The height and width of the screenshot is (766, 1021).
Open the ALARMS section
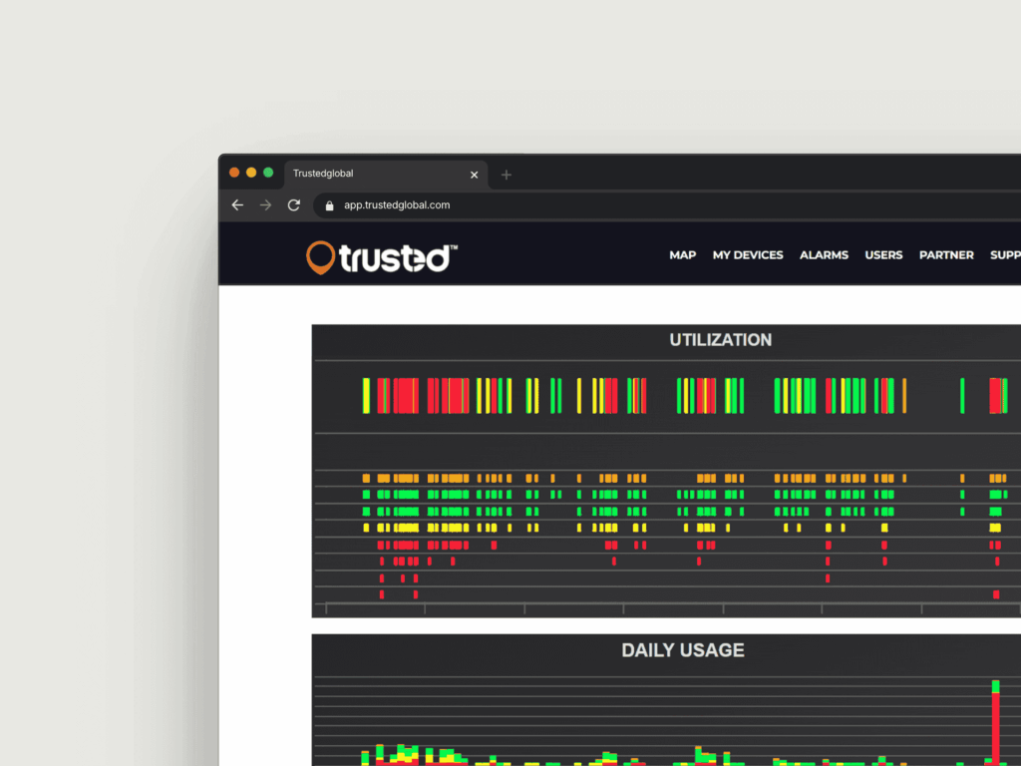click(824, 255)
